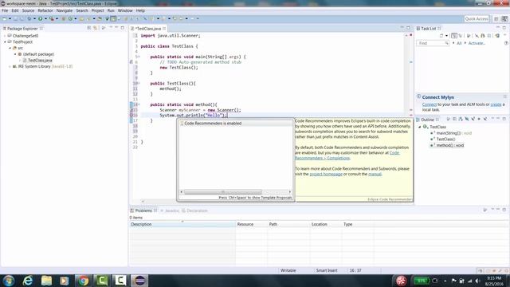Open the Window menu
510x287 pixels.
coord(125,10)
